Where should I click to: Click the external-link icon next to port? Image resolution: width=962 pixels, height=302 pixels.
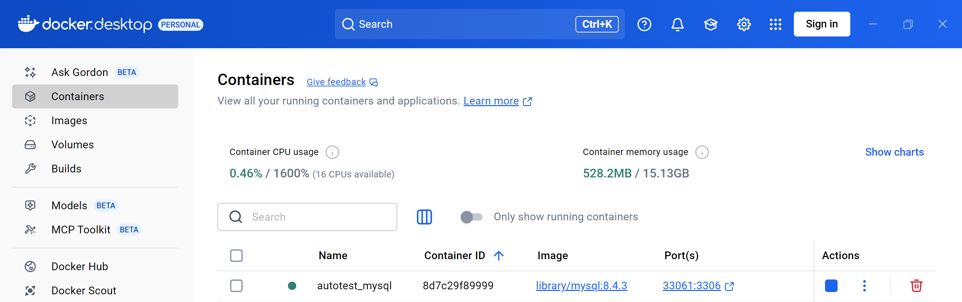(x=729, y=286)
